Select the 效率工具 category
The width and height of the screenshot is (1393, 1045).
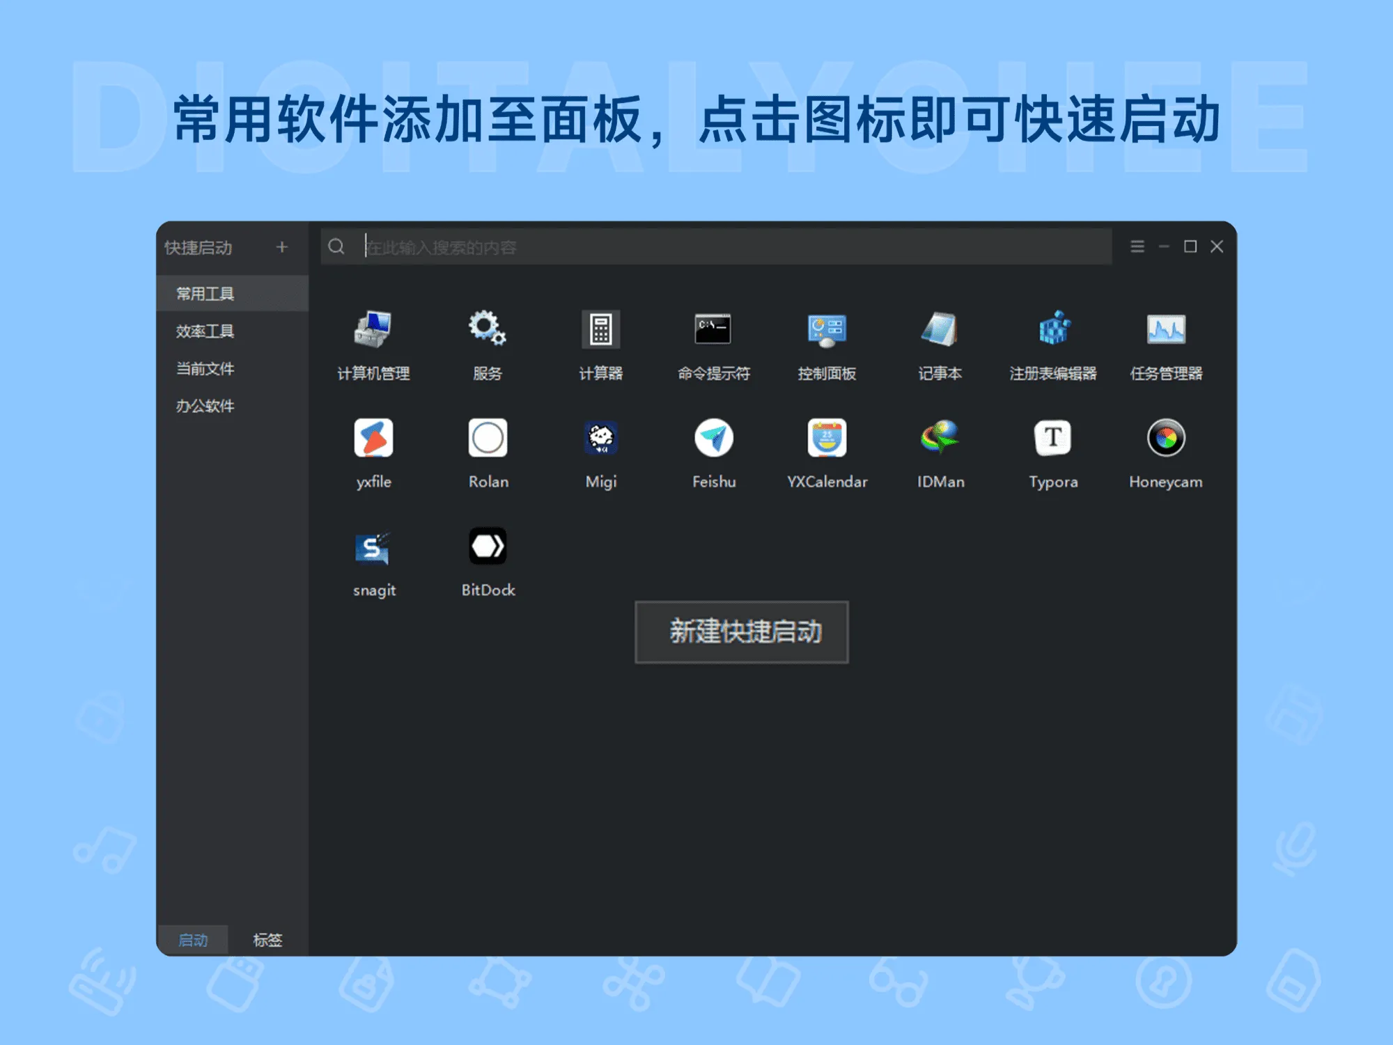tap(205, 331)
